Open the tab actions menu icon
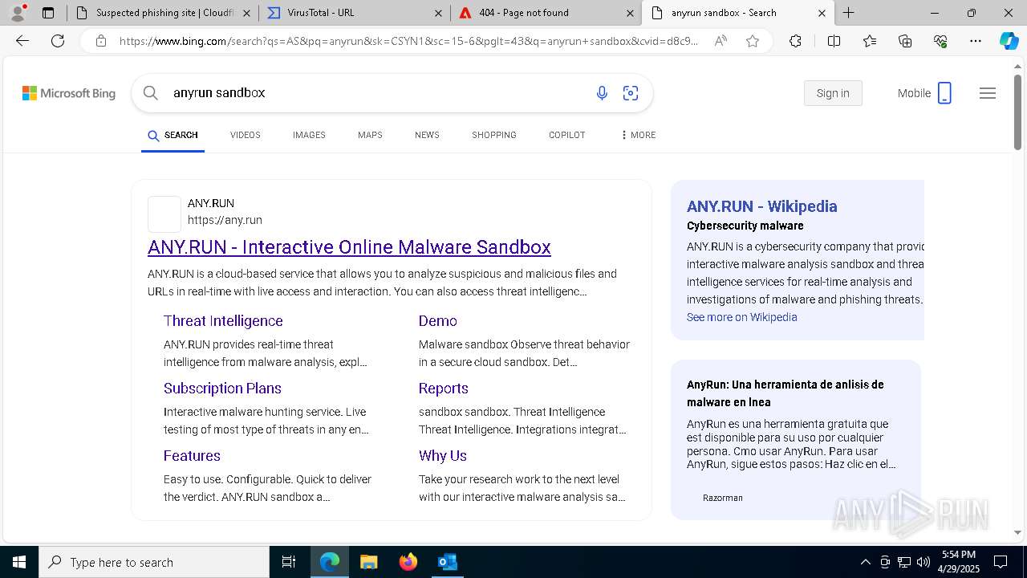Image resolution: width=1027 pixels, height=578 pixels. point(48,13)
